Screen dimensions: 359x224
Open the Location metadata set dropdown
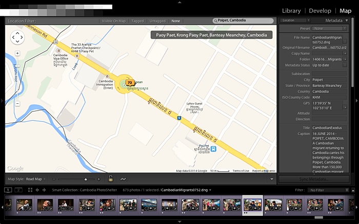pos(295,20)
